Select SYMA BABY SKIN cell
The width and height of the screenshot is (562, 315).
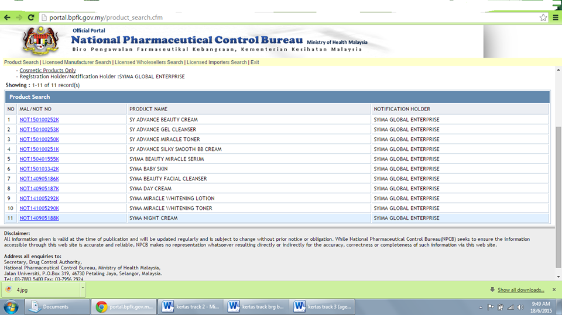coord(249,169)
